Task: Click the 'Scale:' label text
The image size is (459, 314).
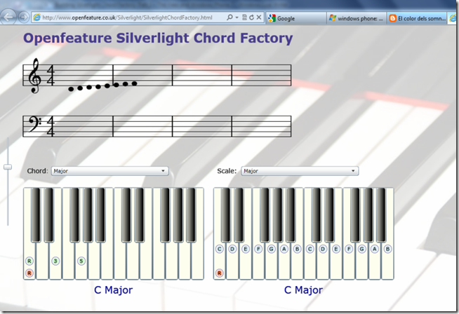Action: click(227, 171)
